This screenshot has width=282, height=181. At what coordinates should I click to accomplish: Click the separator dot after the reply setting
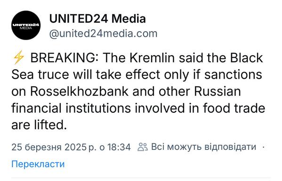[264, 147]
